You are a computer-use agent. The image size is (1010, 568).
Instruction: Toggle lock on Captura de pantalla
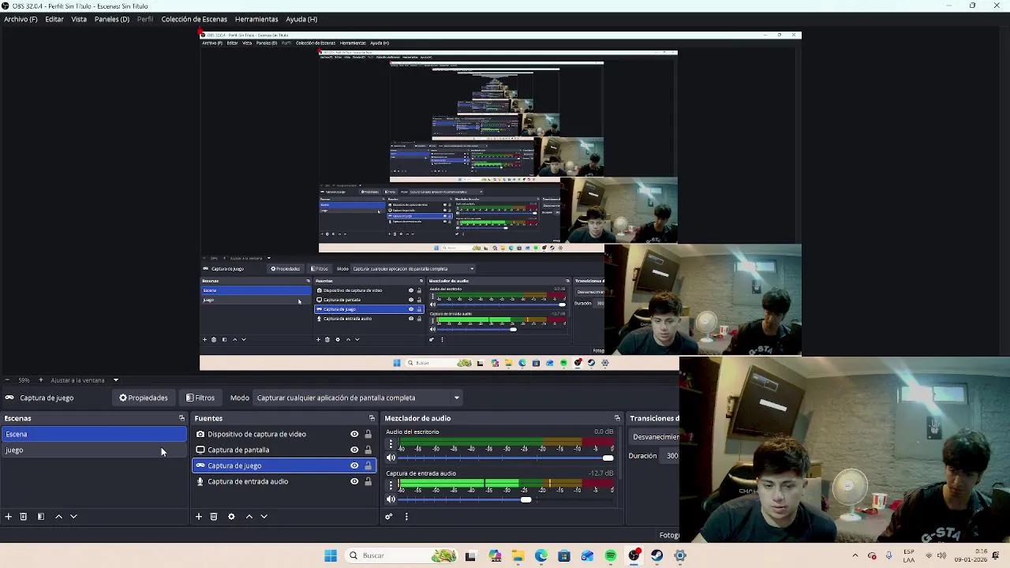368,450
